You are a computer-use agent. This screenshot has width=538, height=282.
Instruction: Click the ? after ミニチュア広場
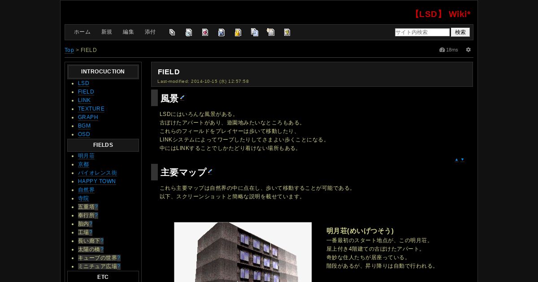tap(119, 266)
